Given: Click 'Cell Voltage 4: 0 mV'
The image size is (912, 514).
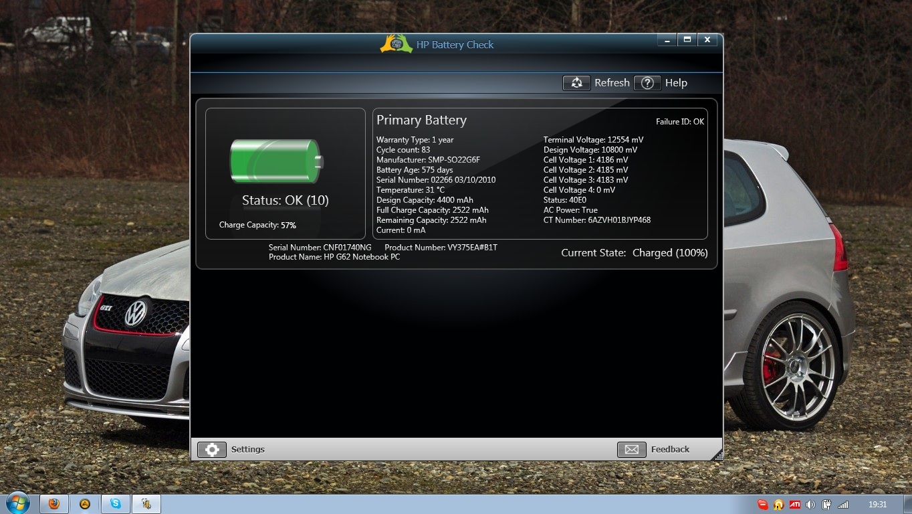Looking at the screenshot, I should (x=579, y=190).
